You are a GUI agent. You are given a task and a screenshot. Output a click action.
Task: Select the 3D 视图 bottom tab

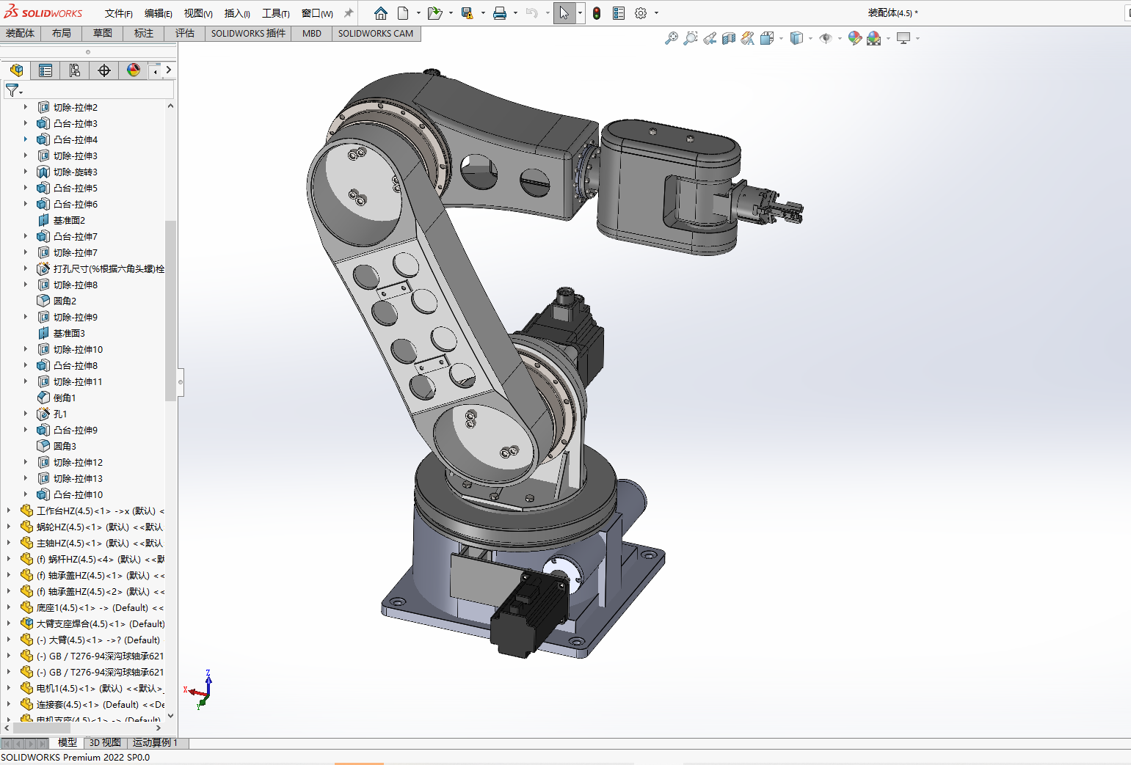[x=105, y=742]
